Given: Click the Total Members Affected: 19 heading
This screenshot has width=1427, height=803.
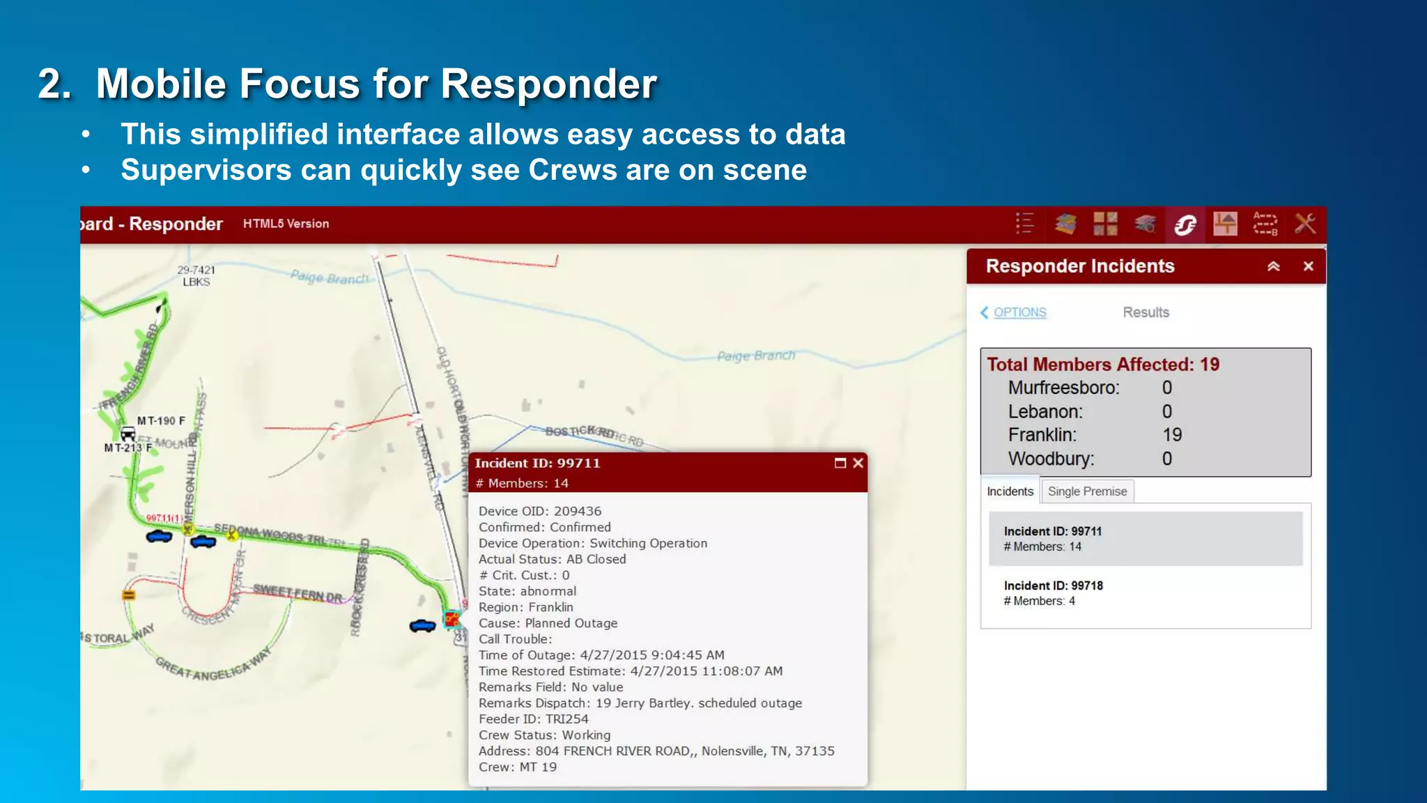Looking at the screenshot, I should [1103, 365].
